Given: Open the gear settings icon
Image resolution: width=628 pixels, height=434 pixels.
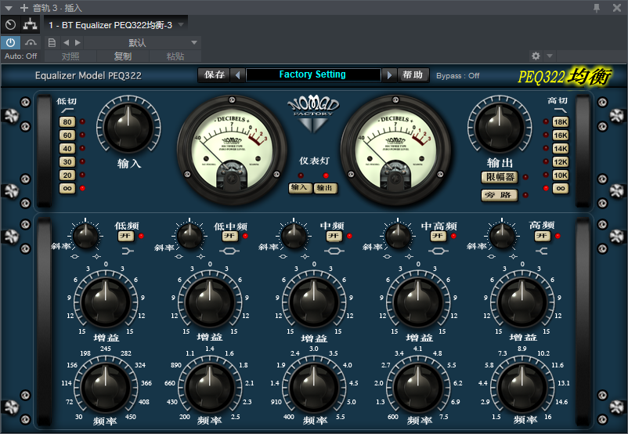Looking at the screenshot, I should 536,56.
